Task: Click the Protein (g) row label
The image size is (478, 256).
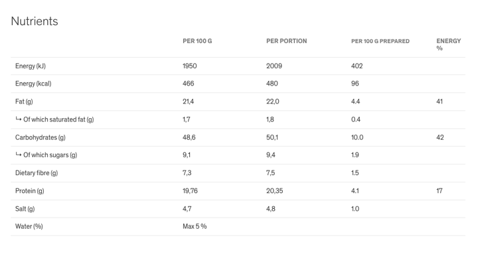Action: point(30,191)
